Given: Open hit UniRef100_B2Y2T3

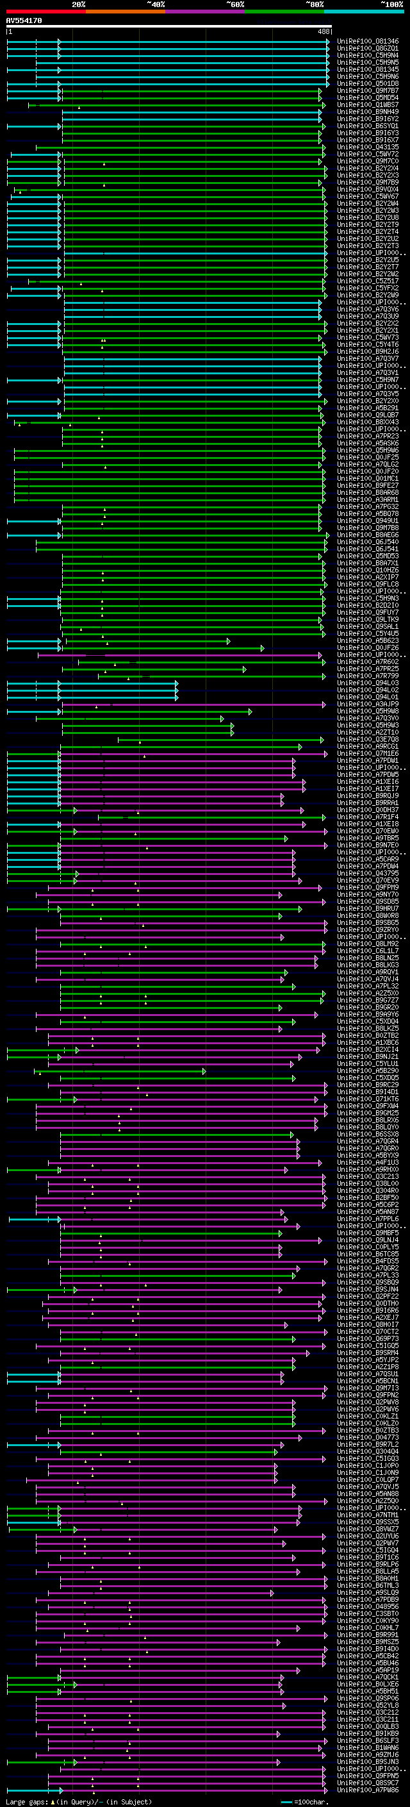Looking at the screenshot, I should pyautogui.click(x=368, y=246).
